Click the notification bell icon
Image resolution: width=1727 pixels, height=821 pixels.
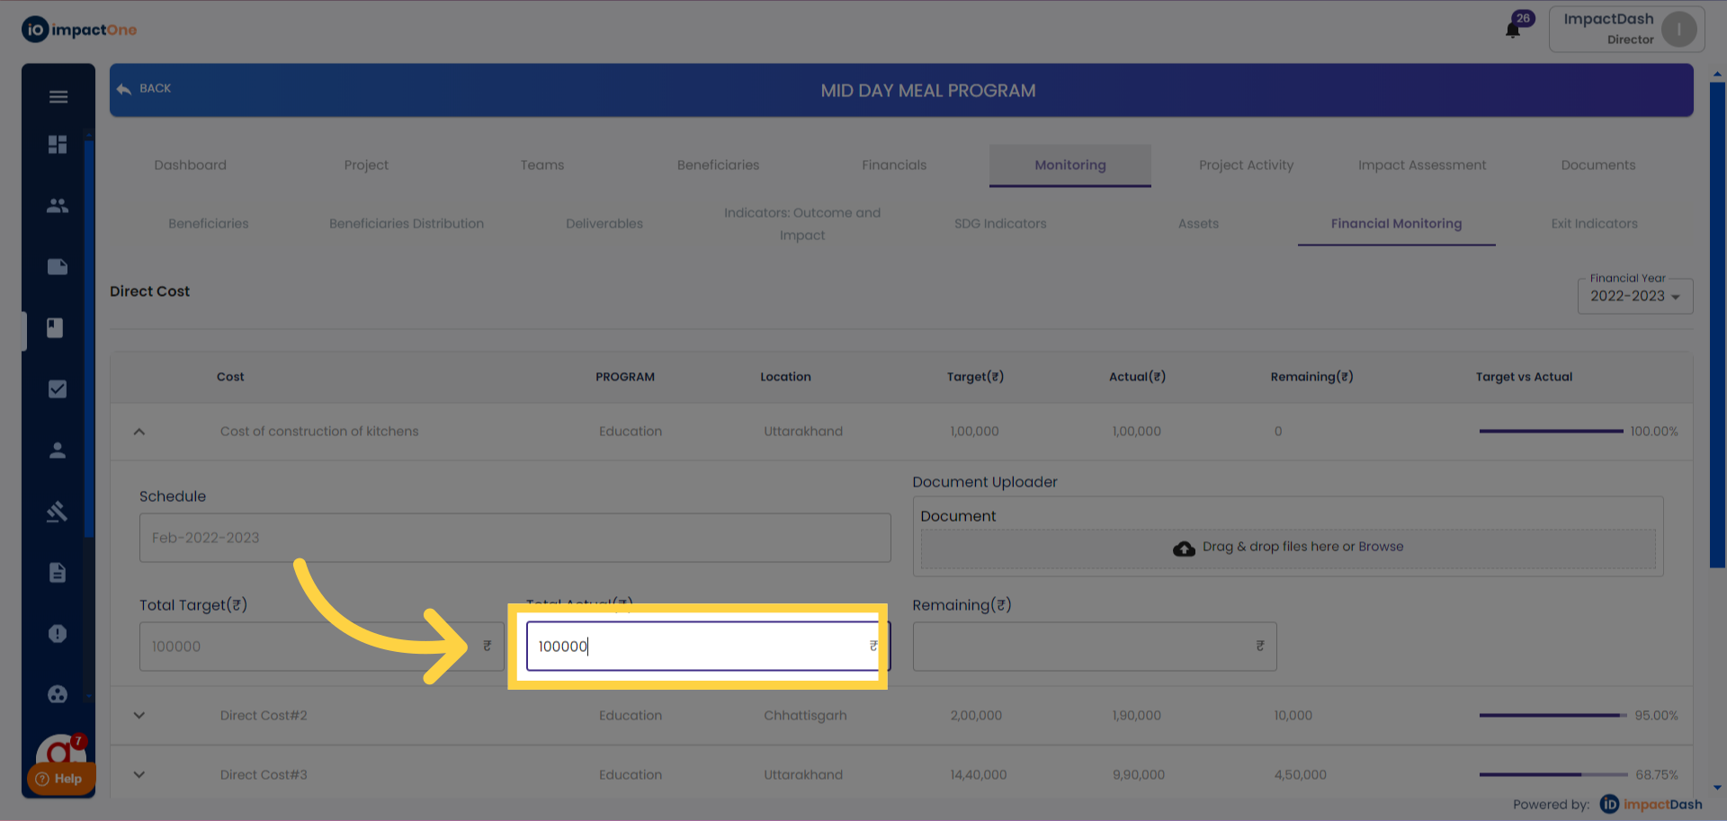coord(1513,31)
